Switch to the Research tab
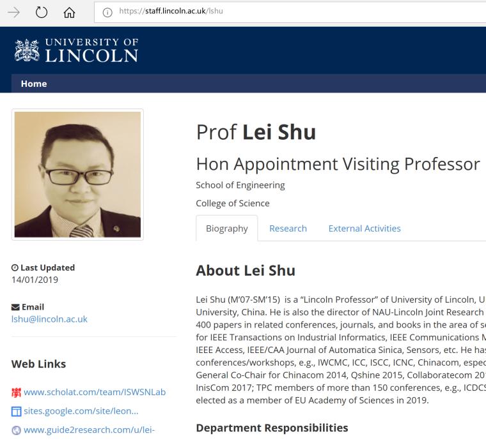The width and height of the screenshot is (486, 443). [288, 229]
